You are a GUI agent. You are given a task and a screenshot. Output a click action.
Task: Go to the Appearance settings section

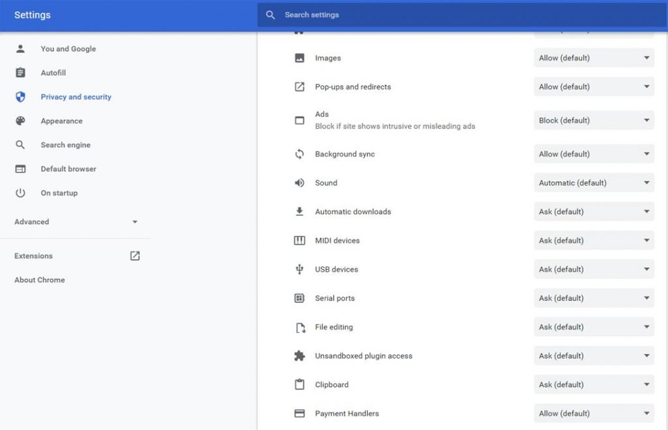coord(61,121)
